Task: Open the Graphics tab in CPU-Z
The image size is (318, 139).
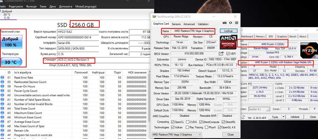Action: 282,36
